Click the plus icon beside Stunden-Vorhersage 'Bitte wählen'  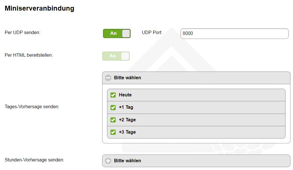(108, 161)
